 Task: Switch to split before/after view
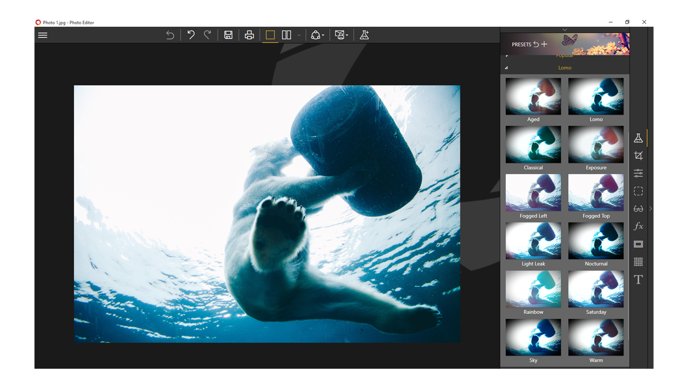tap(286, 35)
